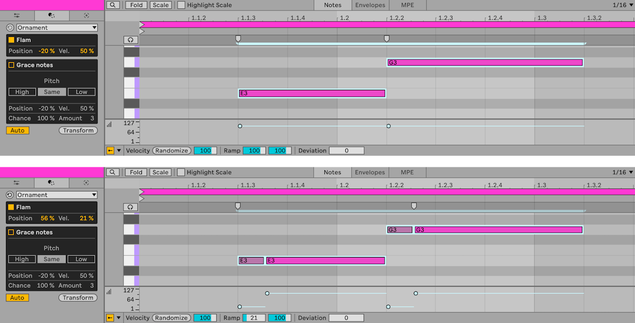
Task: Click reset icon beside Ornament in top panel
Action: tap(10, 28)
